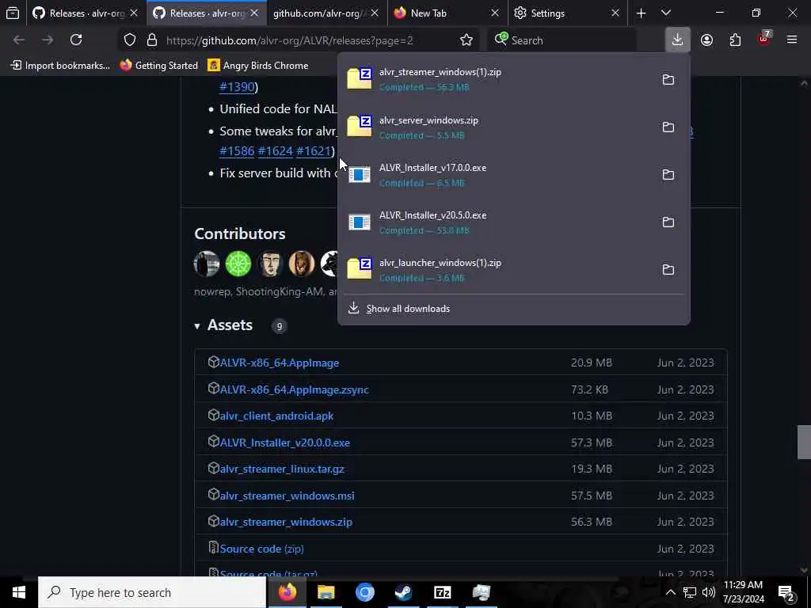Screen dimensions: 811x608
Task: Show ALVR_Installer_v20.5.0.exe in folder
Action: pos(668,222)
